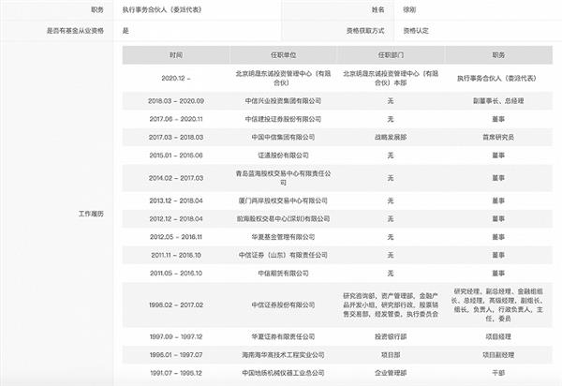Screen dimensions: 562x386
Task: Select '中国中信集团有限公司' cell
Action: (x=283, y=138)
